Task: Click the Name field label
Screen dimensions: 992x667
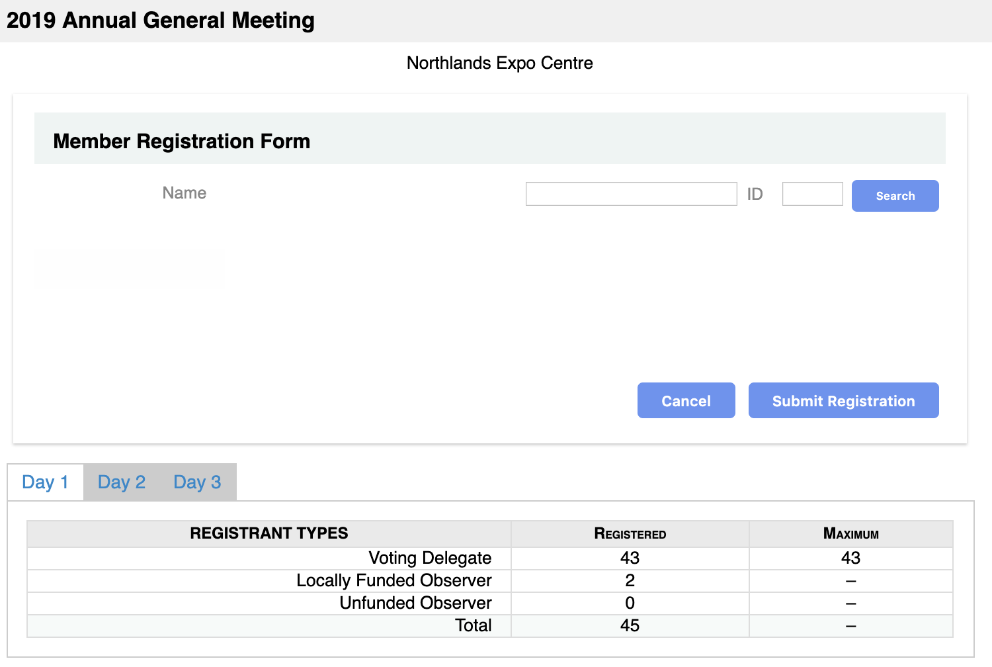Action: click(184, 193)
